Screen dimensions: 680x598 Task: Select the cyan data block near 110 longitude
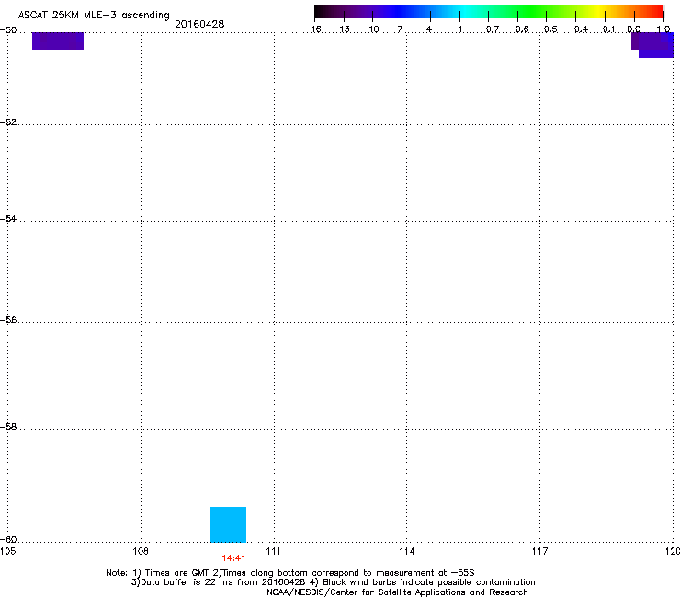click(228, 524)
